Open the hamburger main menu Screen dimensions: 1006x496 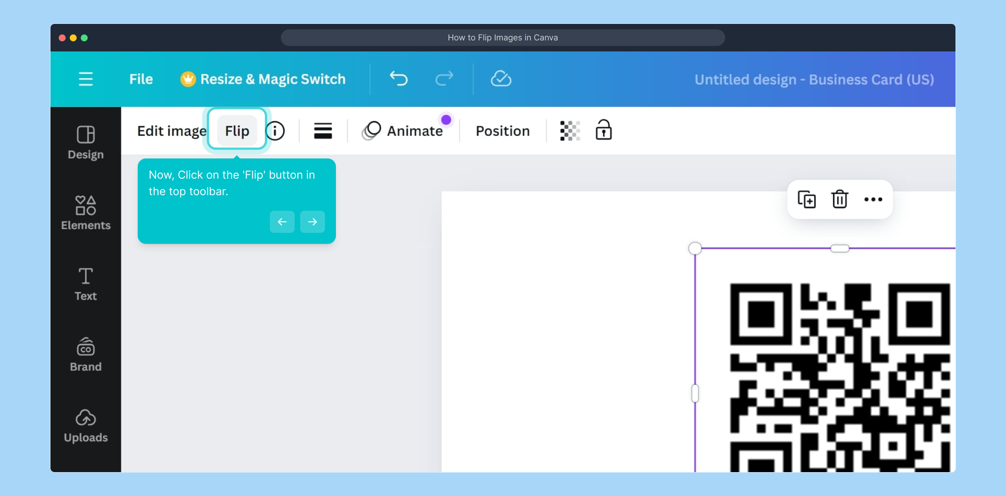point(86,79)
